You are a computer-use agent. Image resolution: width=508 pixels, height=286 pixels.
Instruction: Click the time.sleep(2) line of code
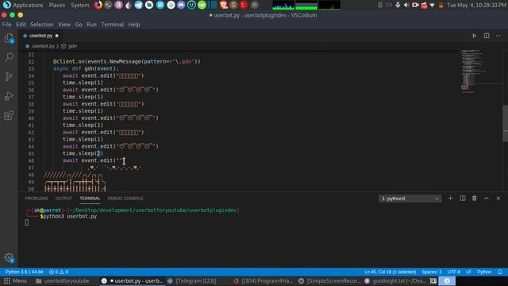(83, 153)
